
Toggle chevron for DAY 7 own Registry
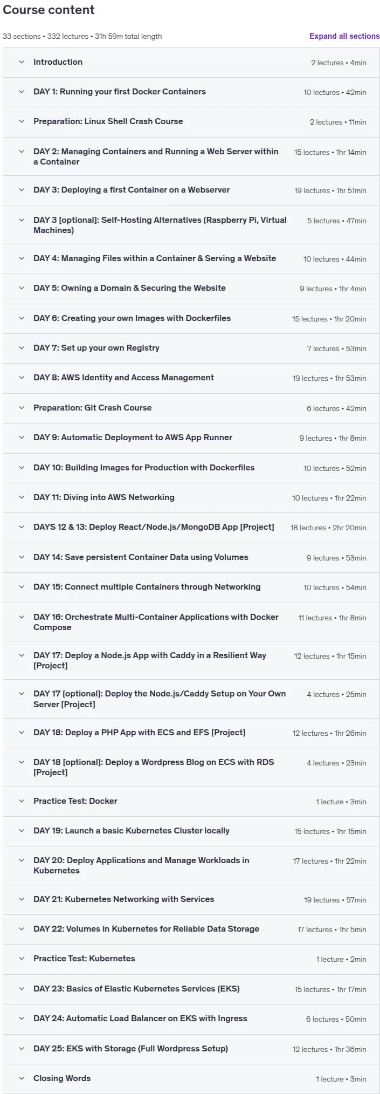point(22,348)
